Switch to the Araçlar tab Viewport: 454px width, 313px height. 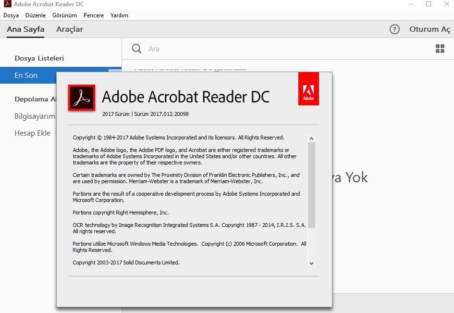click(x=70, y=29)
